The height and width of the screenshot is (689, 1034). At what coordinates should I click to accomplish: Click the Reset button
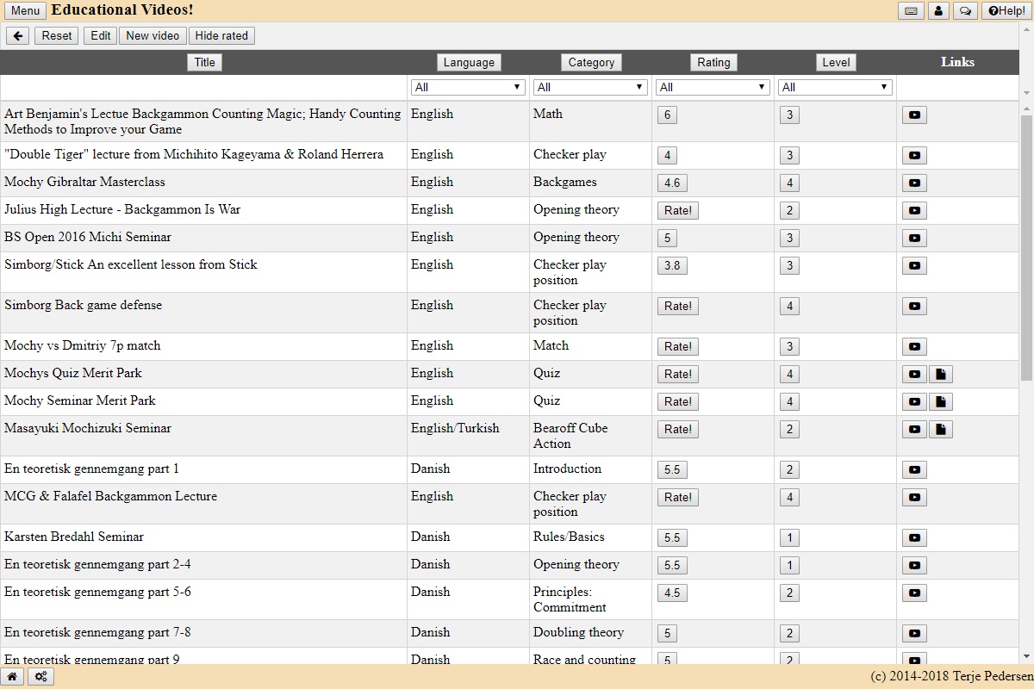pyautogui.click(x=57, y=36)
